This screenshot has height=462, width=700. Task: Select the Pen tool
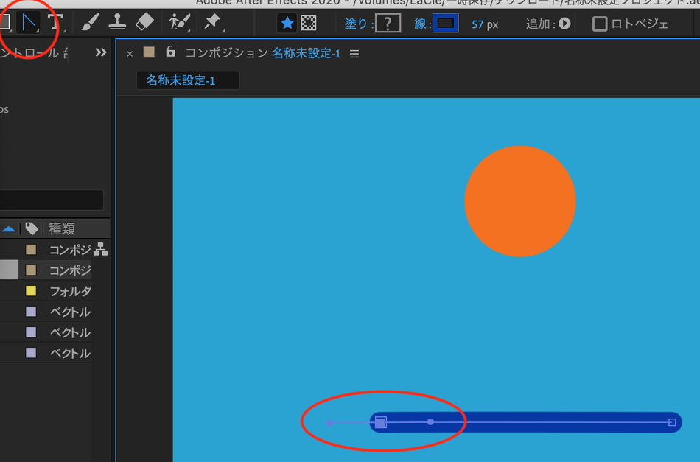29,23
